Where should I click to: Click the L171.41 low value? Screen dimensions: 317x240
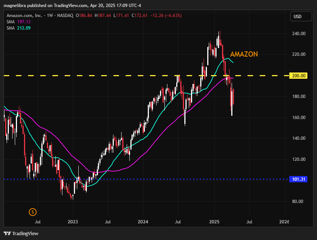[121, 16]
